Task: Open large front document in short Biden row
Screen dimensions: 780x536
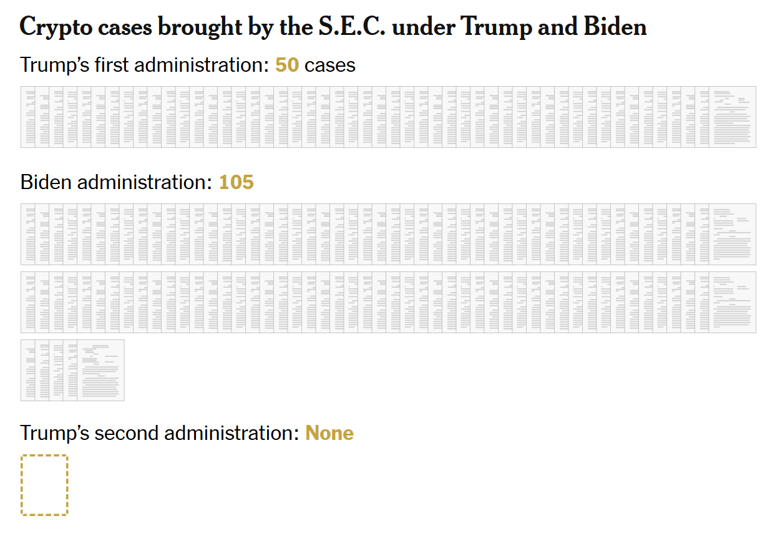Action: click(100, 370)
